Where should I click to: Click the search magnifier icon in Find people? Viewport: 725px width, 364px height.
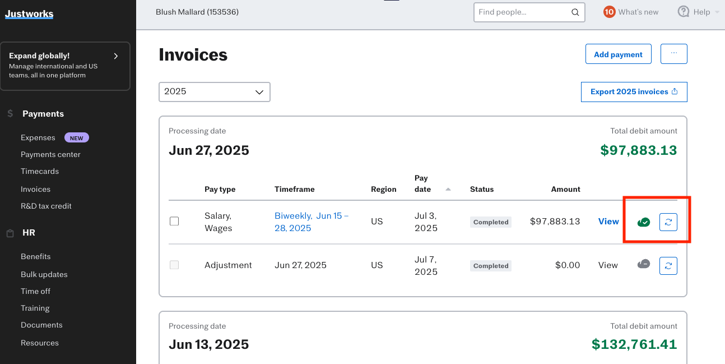(575, 12)
